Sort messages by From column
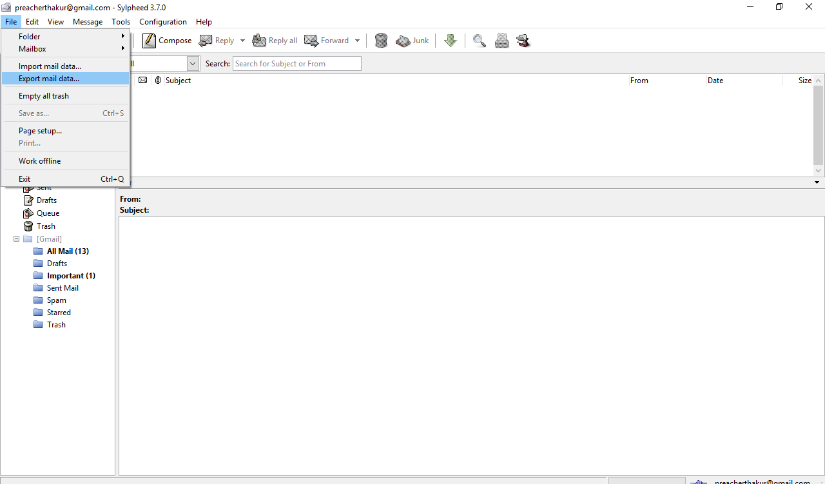The height and width of the screenshot is (484, 825). [667, 81]
